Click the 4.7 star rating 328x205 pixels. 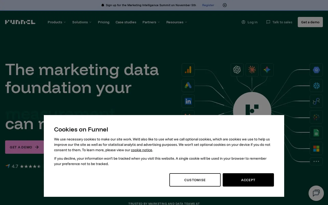(x=23, y=166)
